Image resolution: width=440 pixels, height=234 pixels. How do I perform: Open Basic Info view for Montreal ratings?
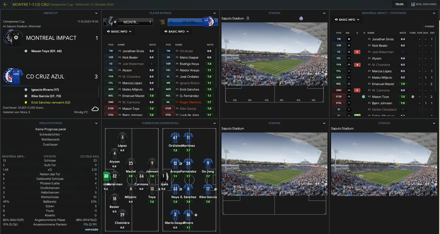coord(119,32)
